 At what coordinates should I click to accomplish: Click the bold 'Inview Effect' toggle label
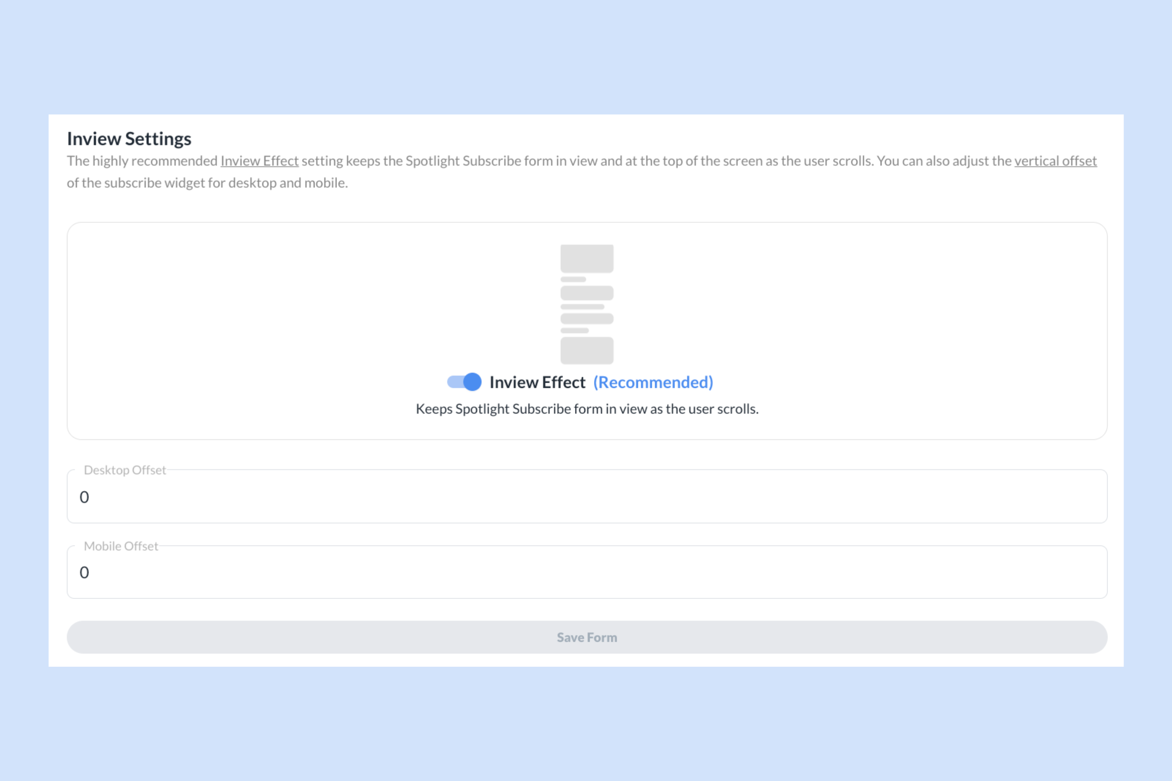(x=537, y=382)
